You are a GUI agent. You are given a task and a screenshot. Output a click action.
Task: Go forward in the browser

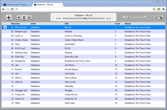point(8,9)
